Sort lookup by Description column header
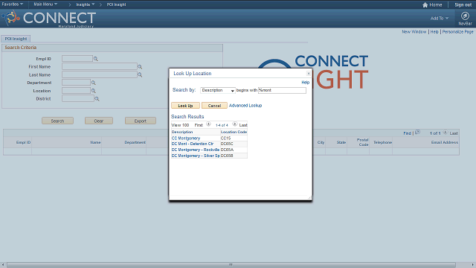The image size is (476, 268). click(x=182, y=132)
